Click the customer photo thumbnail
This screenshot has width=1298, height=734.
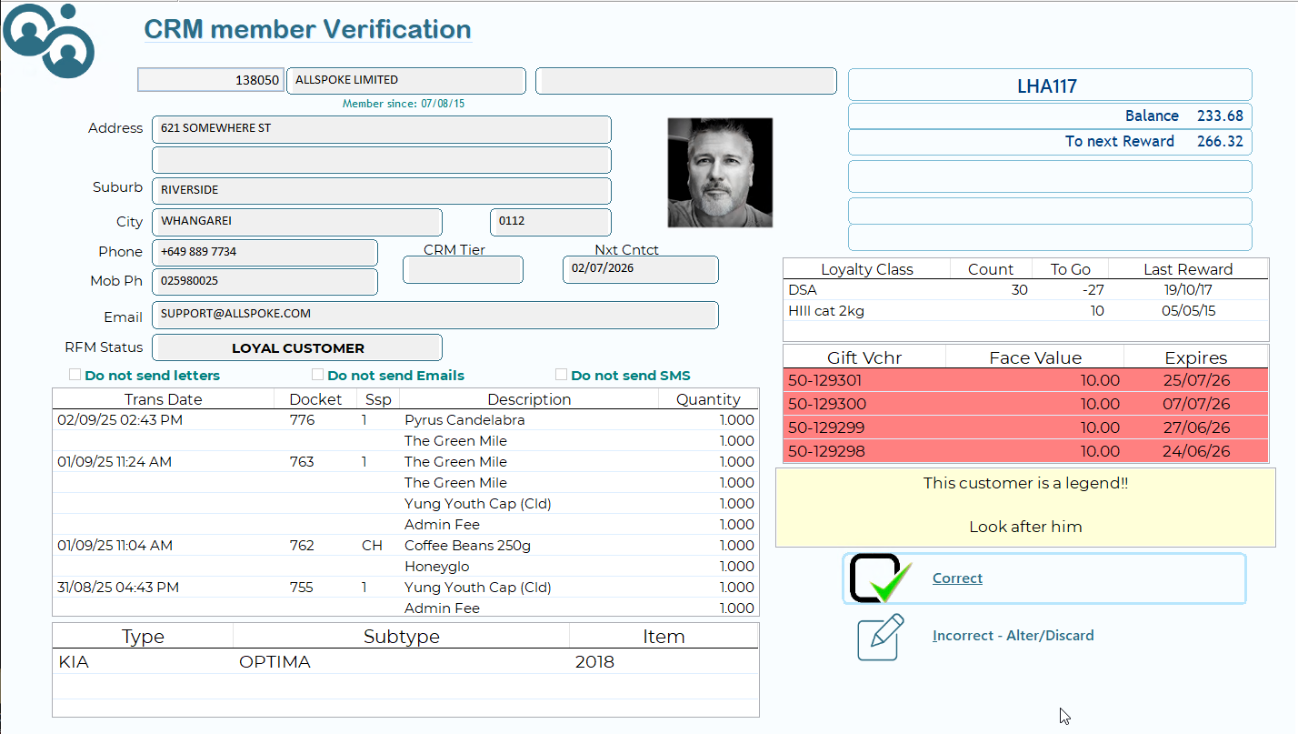[719, 172]
